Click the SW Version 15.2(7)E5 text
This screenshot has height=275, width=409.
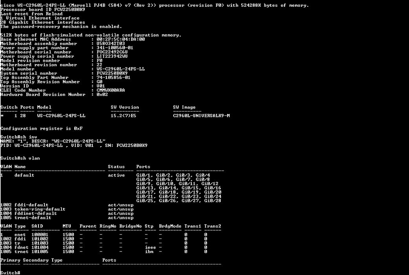[123, 115]
